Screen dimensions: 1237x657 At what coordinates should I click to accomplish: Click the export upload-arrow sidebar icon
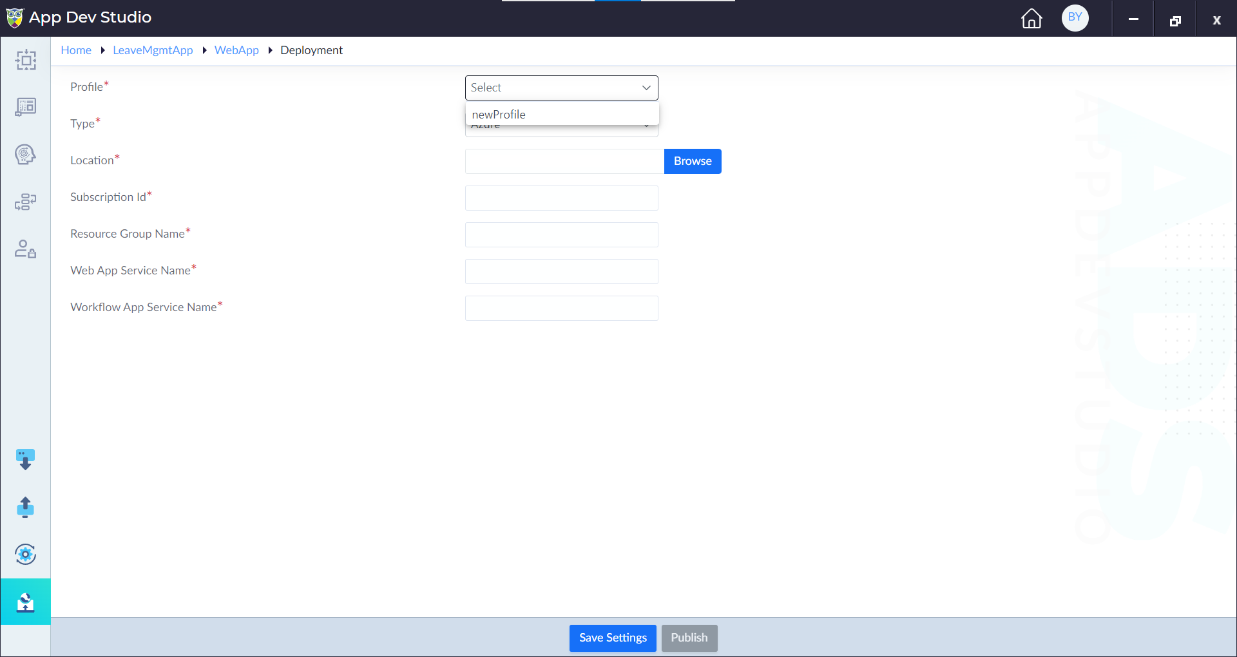point(26,507)
